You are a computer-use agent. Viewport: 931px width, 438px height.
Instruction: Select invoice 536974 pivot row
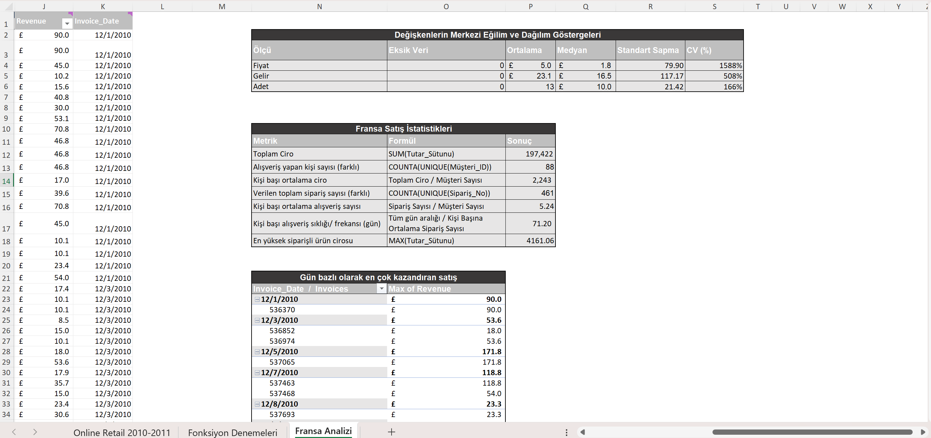click(x=378, y=341)
